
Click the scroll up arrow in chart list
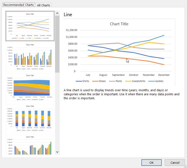click(x=57, y=13)
